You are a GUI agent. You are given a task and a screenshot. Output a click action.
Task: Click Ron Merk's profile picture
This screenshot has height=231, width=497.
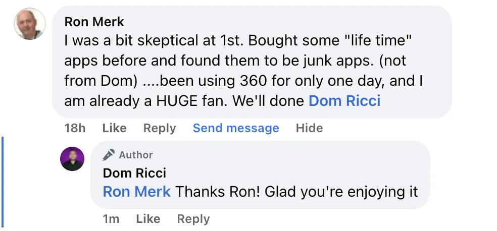[30, 24]
